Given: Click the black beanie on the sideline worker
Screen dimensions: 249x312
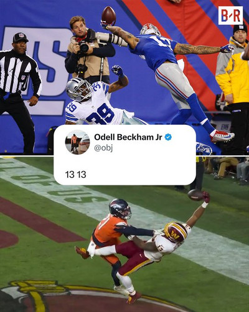Looking at the screenshot, I should coord(240,29).
